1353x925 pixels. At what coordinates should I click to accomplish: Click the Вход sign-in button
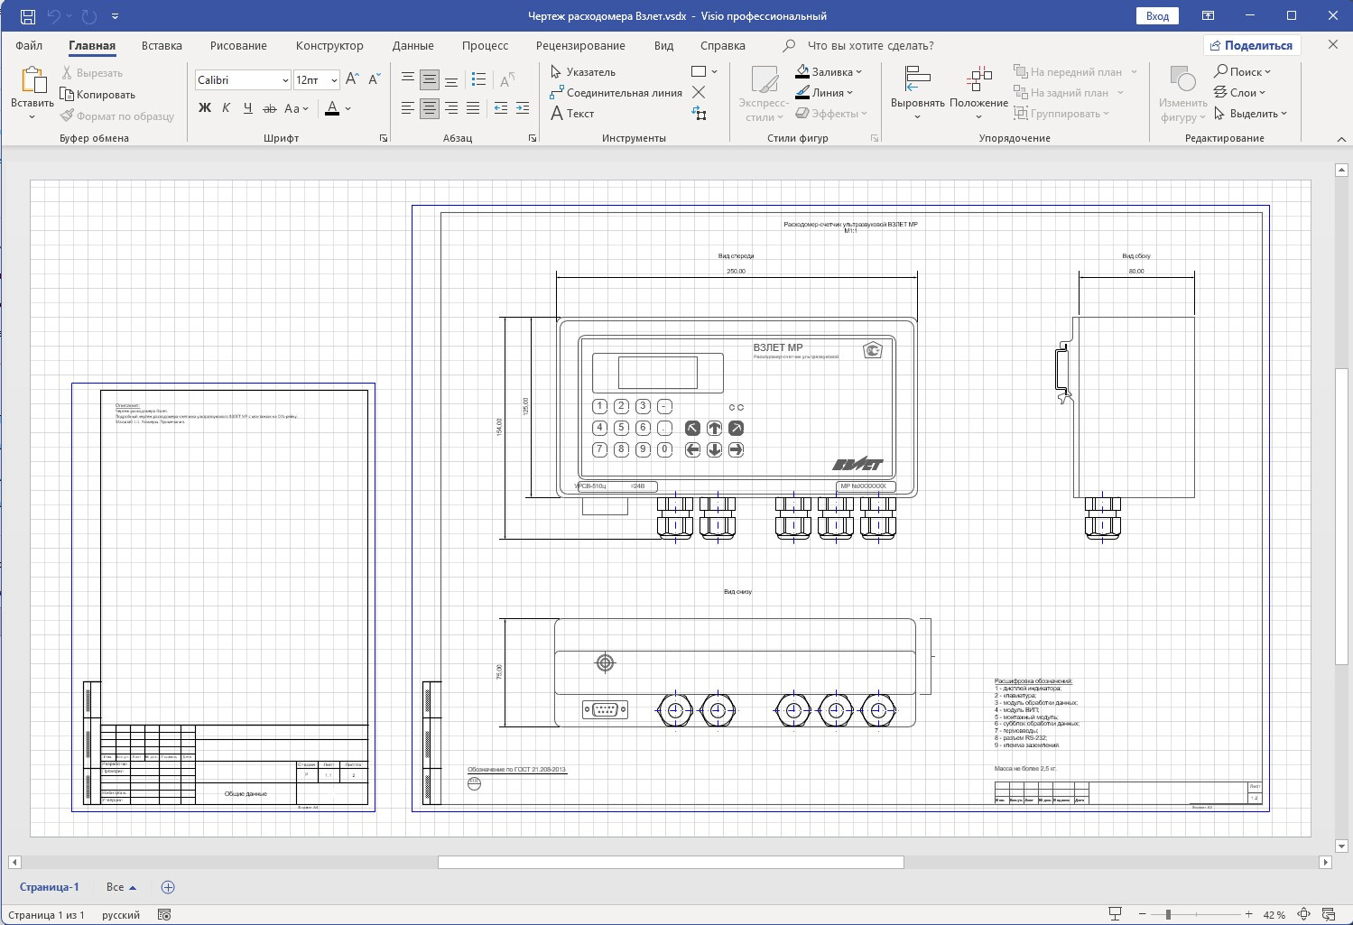click(1157, 16)
